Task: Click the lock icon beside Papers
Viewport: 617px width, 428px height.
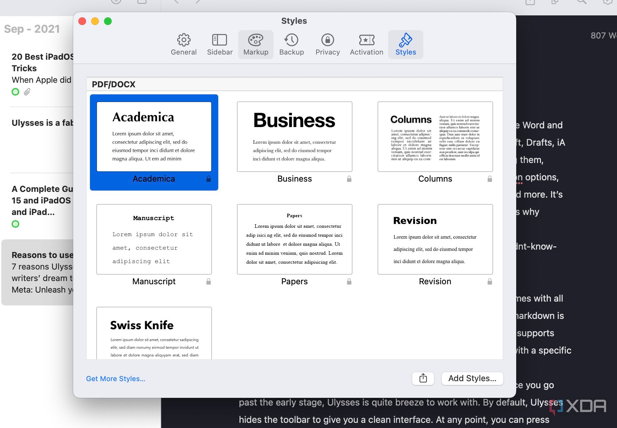Action: pos(349,281)
